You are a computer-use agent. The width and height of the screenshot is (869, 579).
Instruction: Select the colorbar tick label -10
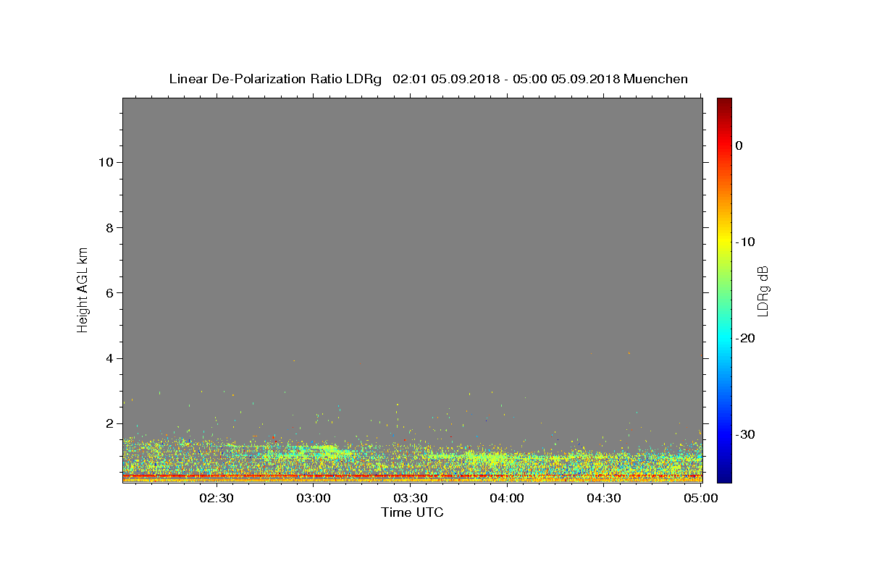pyautogui.click(x=746, y=242)
